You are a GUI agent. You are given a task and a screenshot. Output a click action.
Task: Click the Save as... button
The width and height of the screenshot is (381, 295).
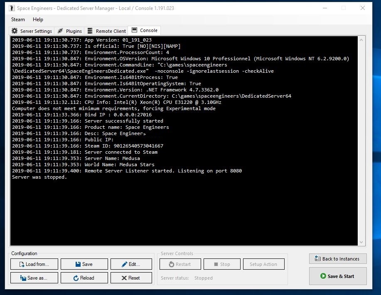point(34,278)
